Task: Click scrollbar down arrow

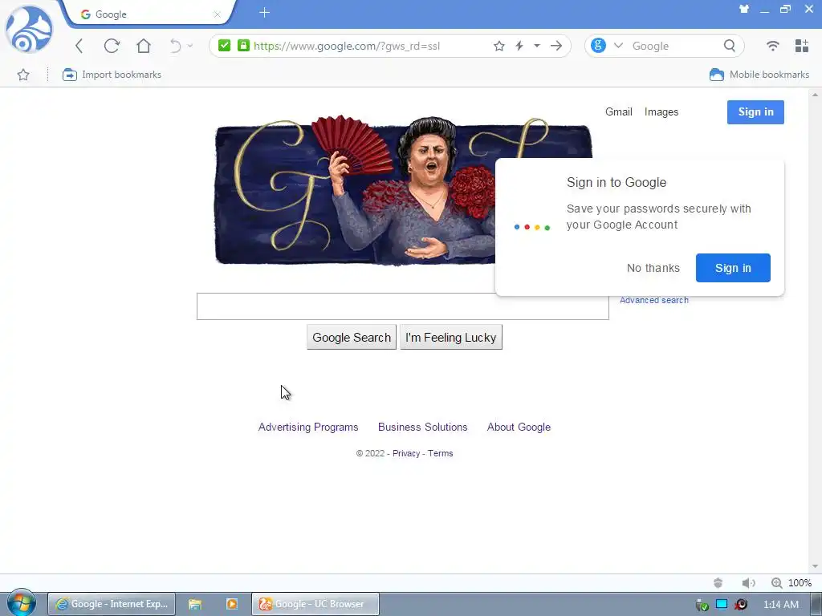Action: pyautogui.click(x=815, y=567)
